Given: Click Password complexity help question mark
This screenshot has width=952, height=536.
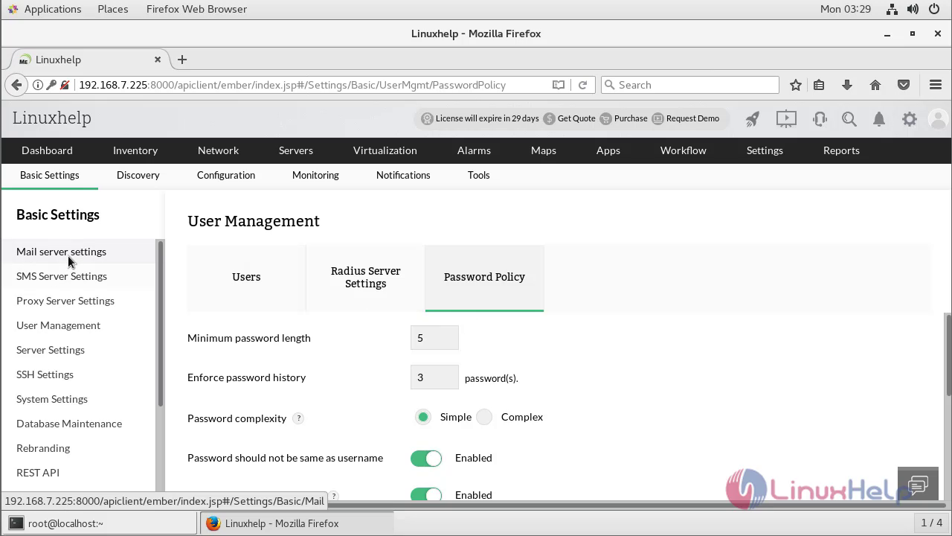Looking at the screenshot, I should click(x=298, y=418).
